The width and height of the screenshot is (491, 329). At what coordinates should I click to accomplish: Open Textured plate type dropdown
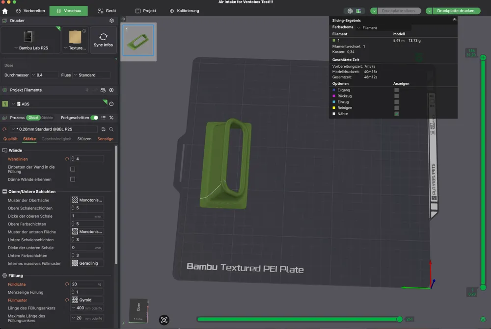click(75, 48)
